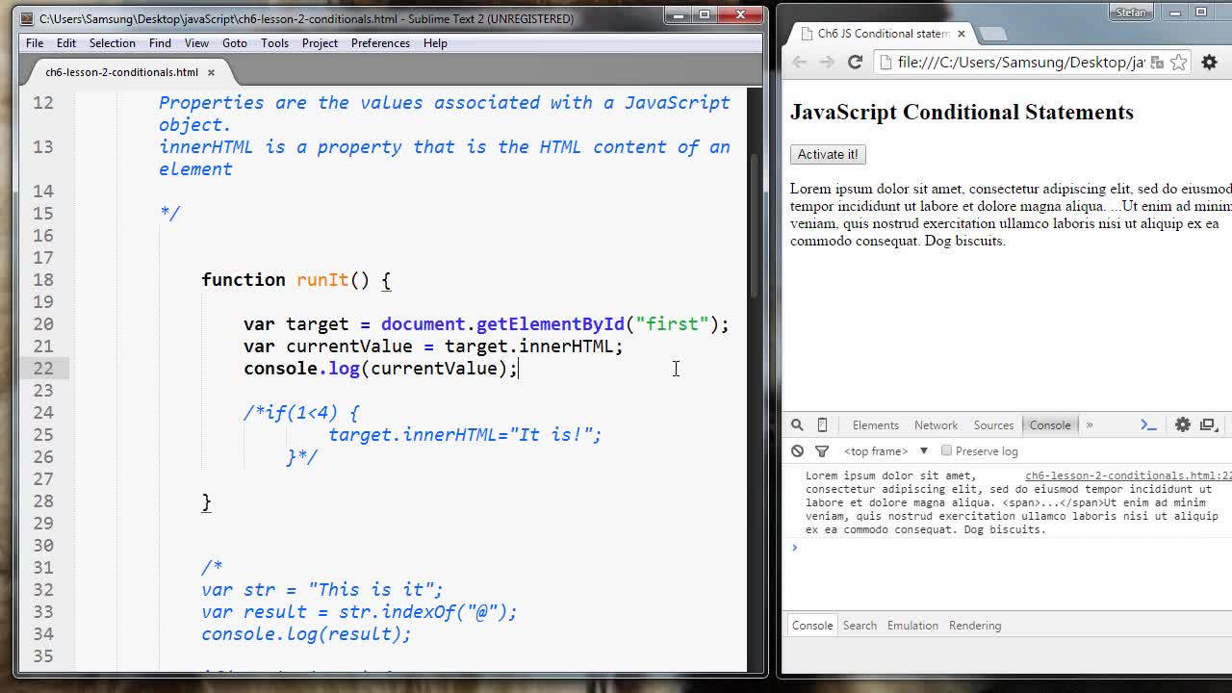Click the Sublime Text window title bar icon
1232x693 pixels.
(26, 18)
